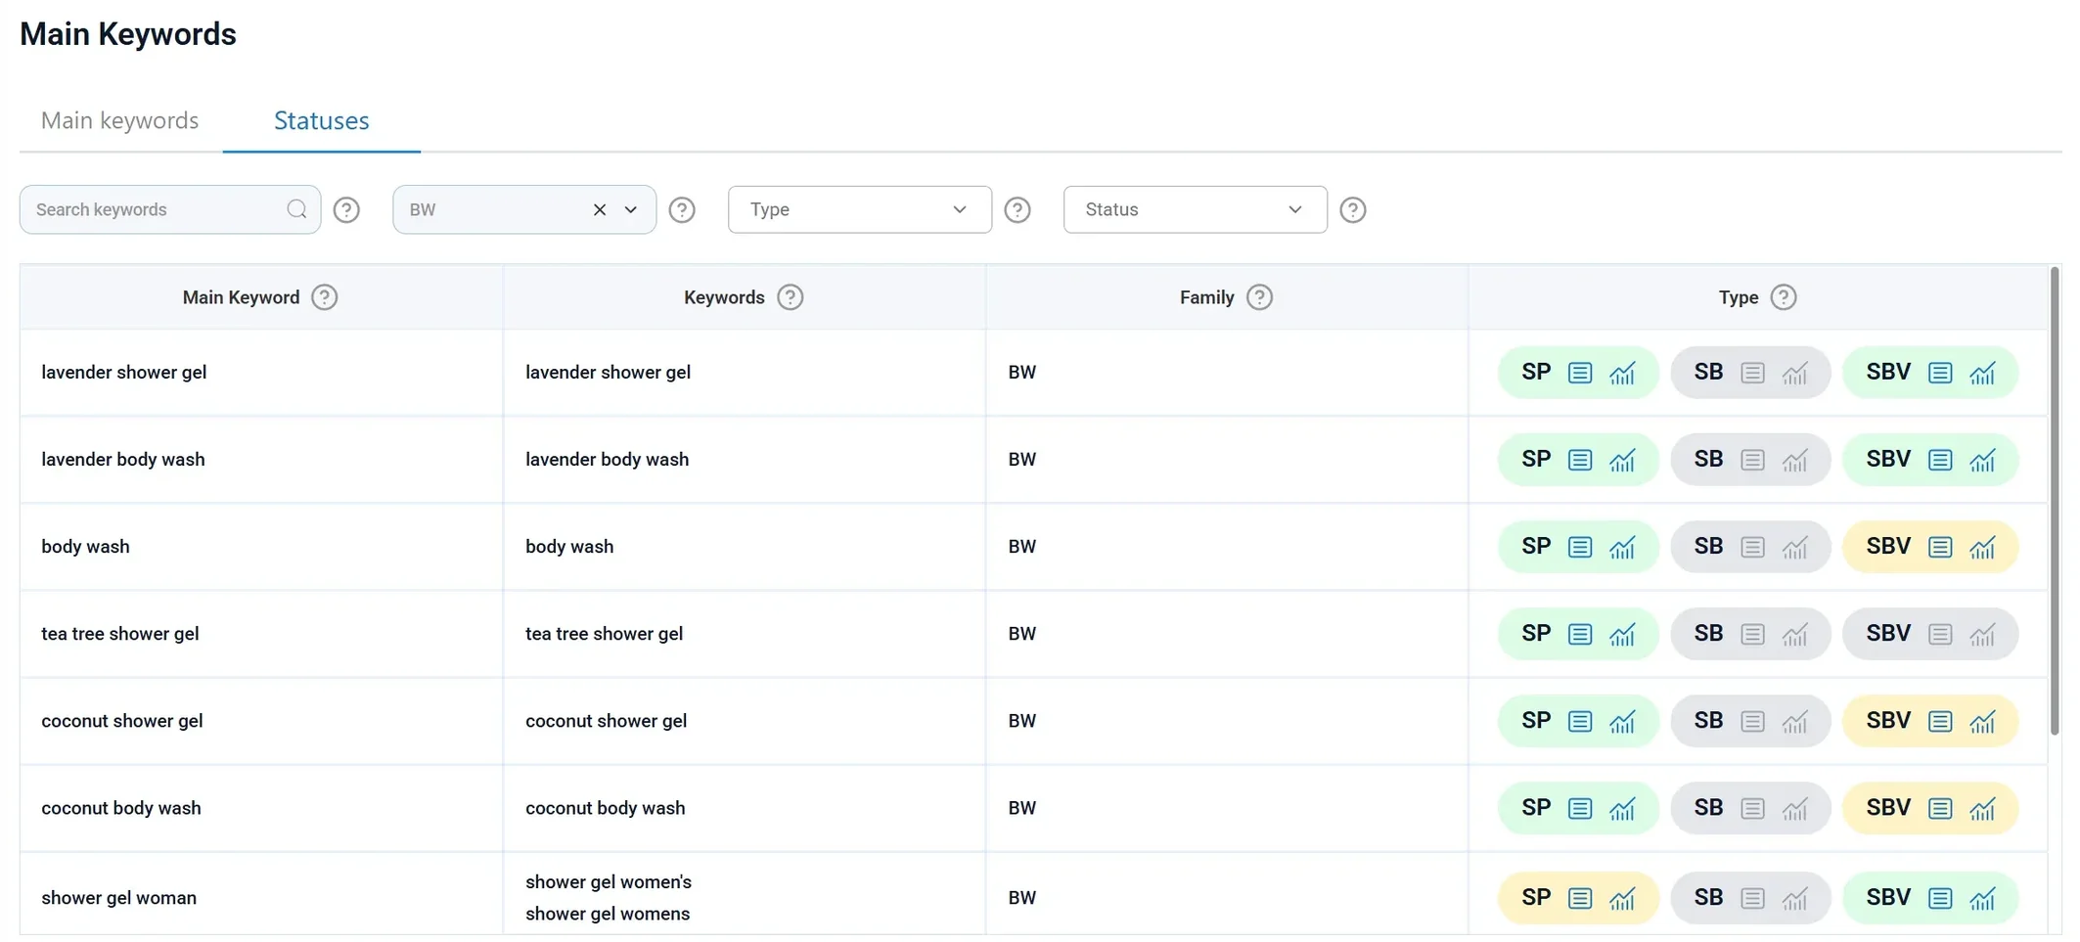
Task: Open the Type filter dropdown
Action: point(859,209)
